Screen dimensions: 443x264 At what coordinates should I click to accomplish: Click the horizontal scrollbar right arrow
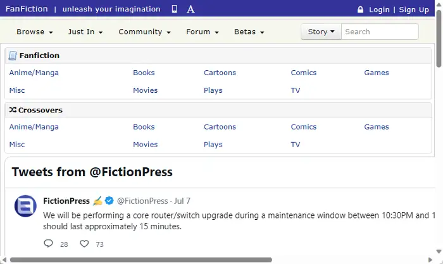pyautogui.click(x=430, y=260)
